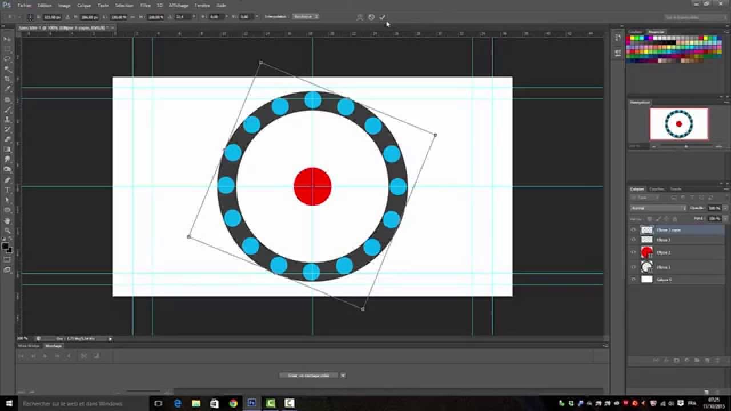The height and width of the screenshot is (411, 731).
Task: Select the Clone Stamp tool
Action: tap(7, 119)
